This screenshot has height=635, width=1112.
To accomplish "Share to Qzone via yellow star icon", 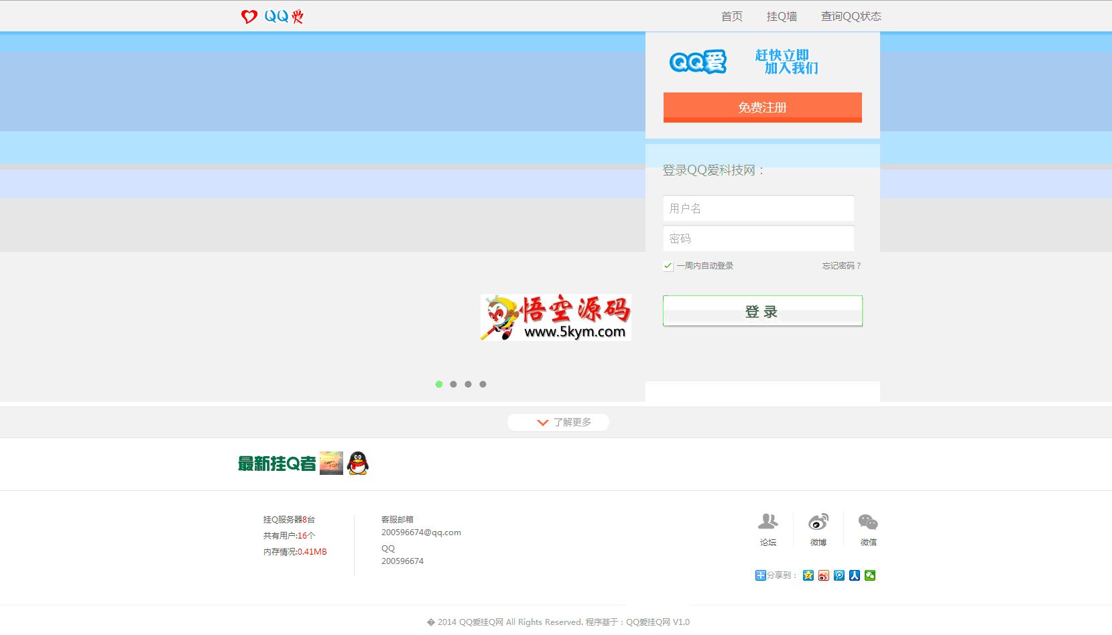I will pyautogui.click(x=808, y=575).
